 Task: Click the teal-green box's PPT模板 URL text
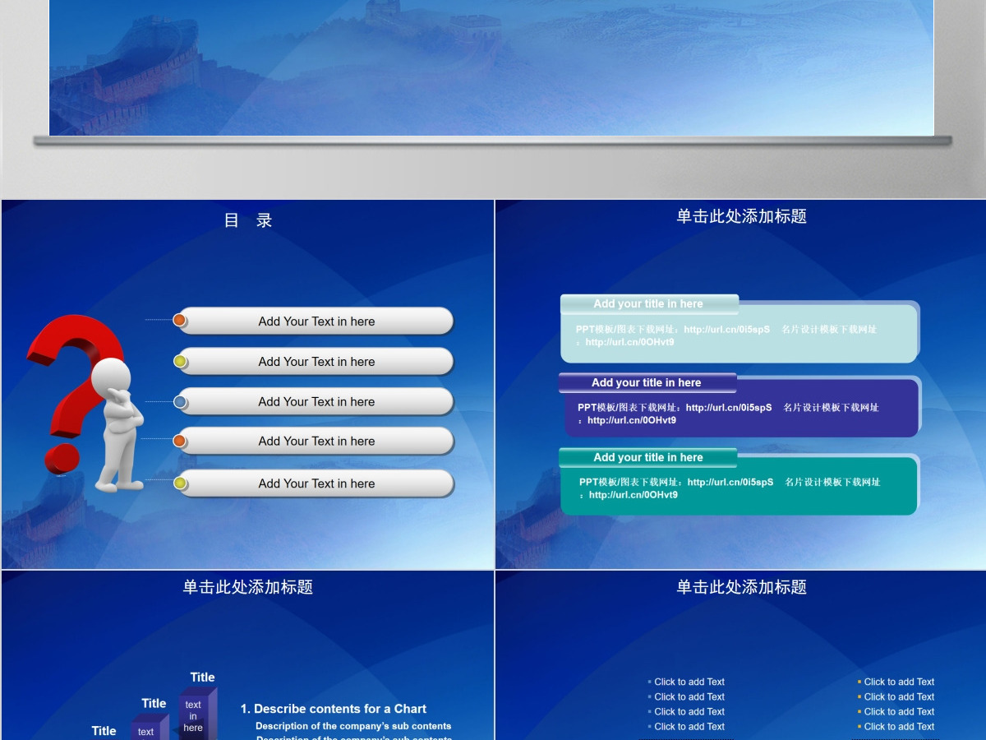(x=730, y=488)
